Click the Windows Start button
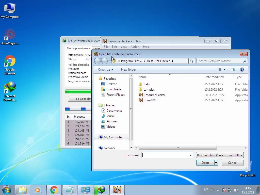Viewport: 260px width, 195px height. tap(7, 190)
